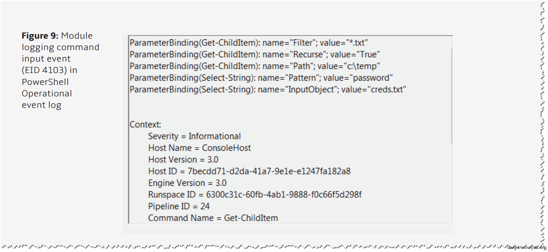Click the Command Name Get-ChildItem line

click(x=213, y=218)
